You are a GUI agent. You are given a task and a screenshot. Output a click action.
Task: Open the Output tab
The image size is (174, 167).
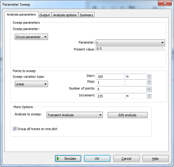45,15
